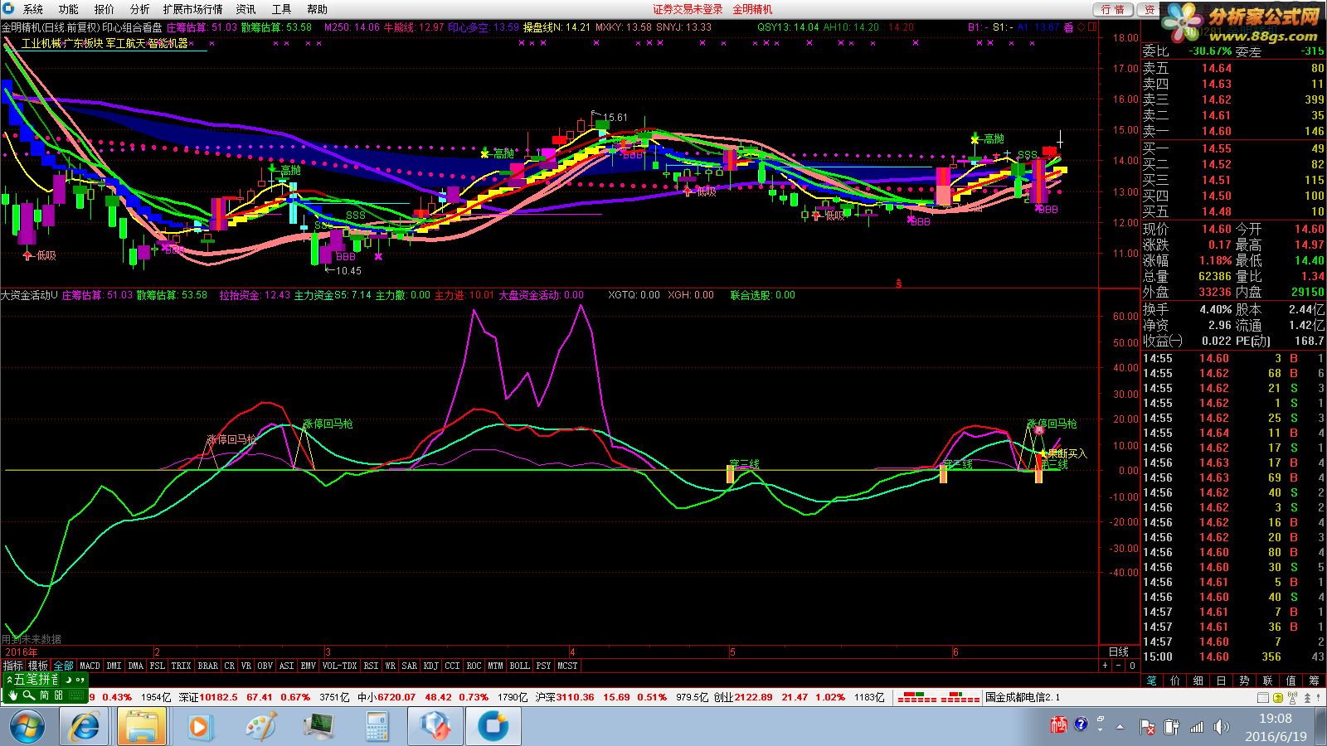Select the 笔 tab in quote panel
The width and height of the screenshot is (1327, 746).
coord(1151,681)
